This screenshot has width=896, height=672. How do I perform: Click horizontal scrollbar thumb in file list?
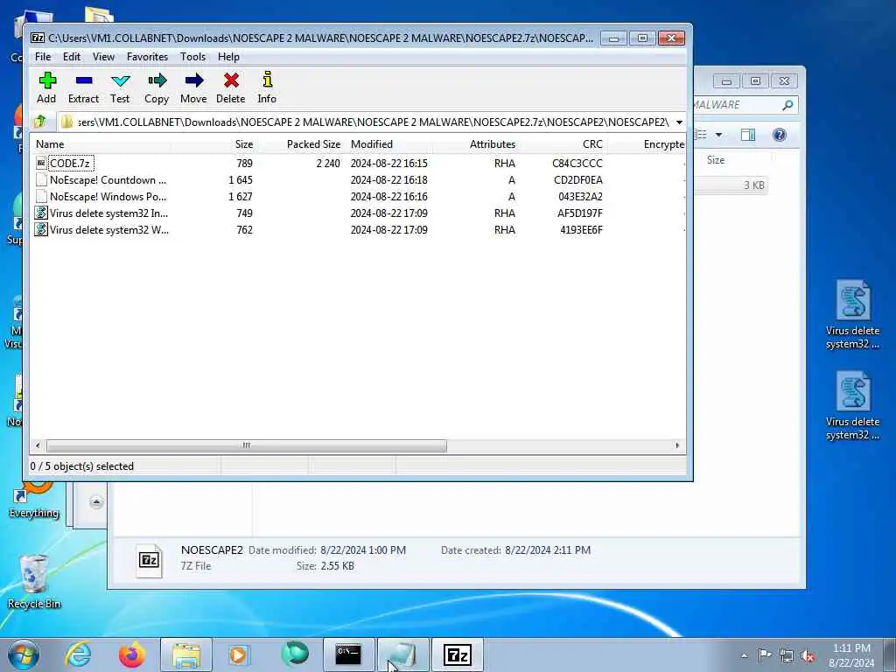(x=246, y=445)
